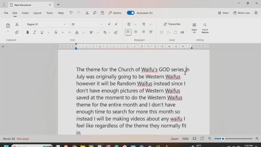Click the zoom slider handle
Viewport: 261px width, 147px height.
click(x=223, y=139)
